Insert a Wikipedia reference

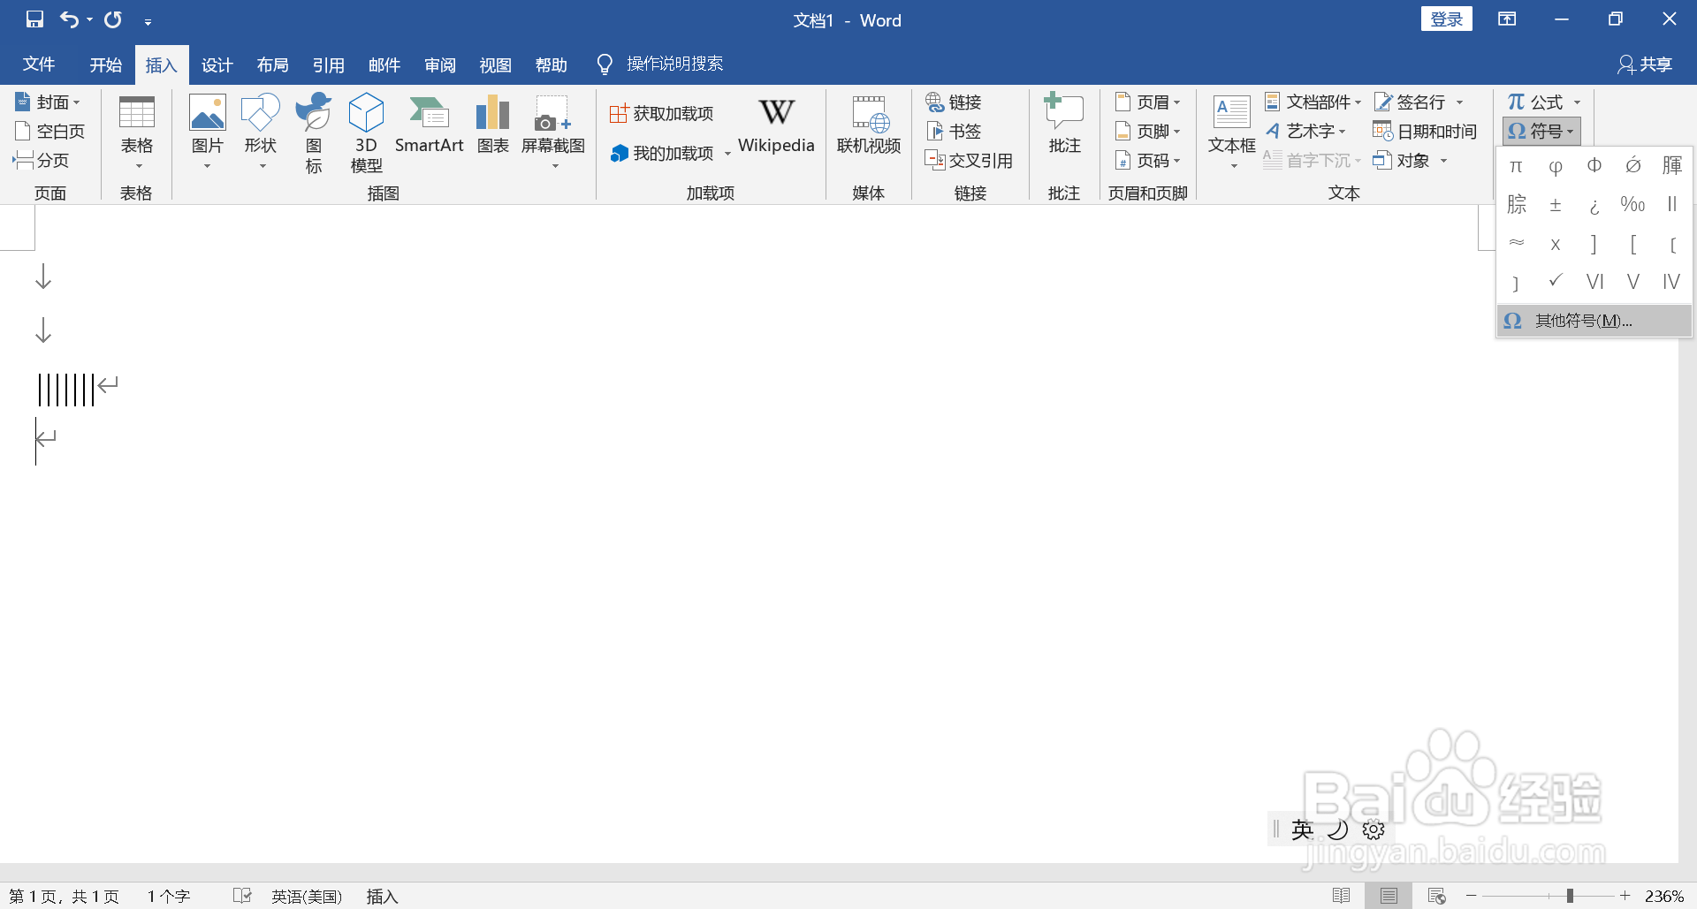(x=776, y=128)
